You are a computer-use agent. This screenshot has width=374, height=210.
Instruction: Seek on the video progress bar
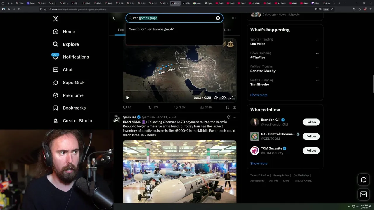[179, 91]
